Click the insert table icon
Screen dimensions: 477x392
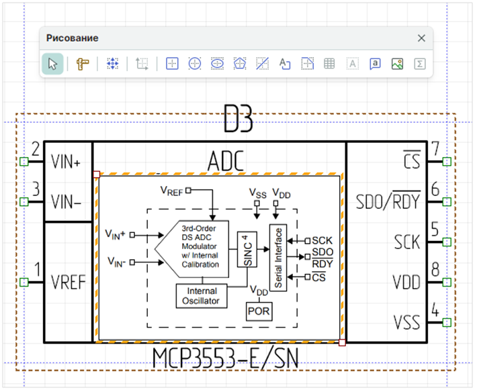[329, 64]
